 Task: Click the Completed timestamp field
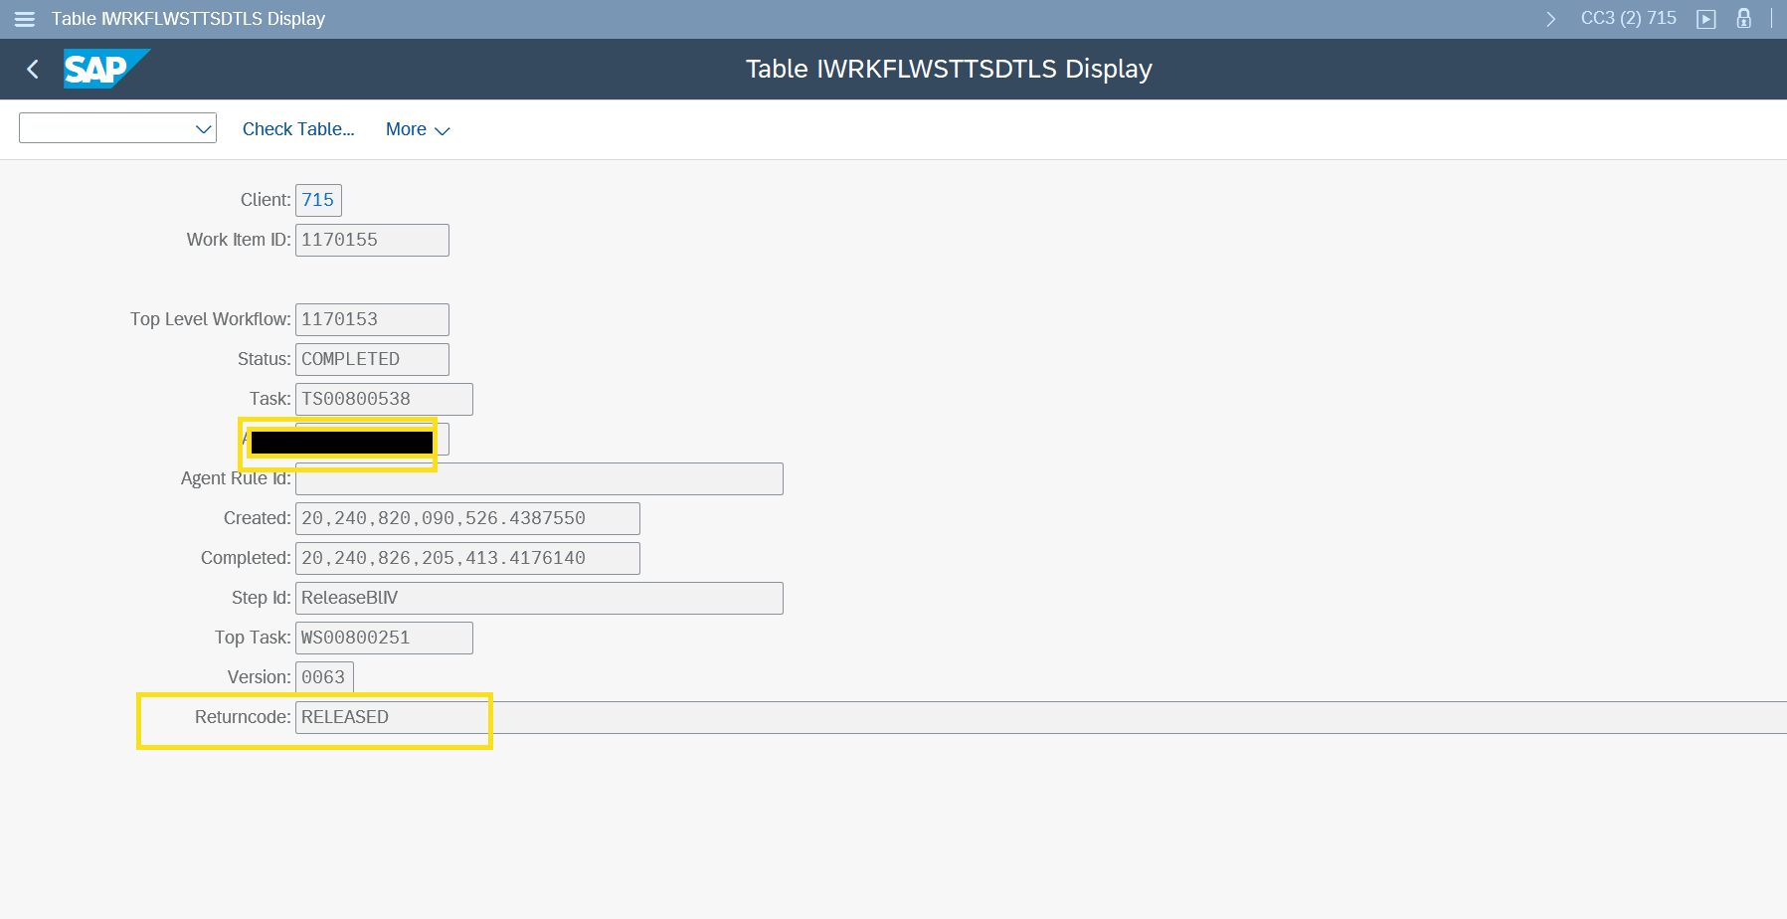pyautogui.click(x=467, y=558)
